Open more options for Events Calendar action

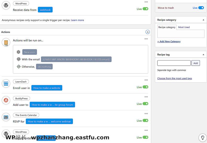coord(146,114)
